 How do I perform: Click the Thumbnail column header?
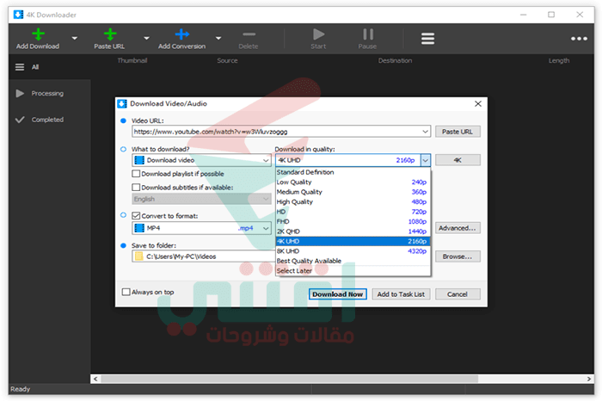pos(132,60)
